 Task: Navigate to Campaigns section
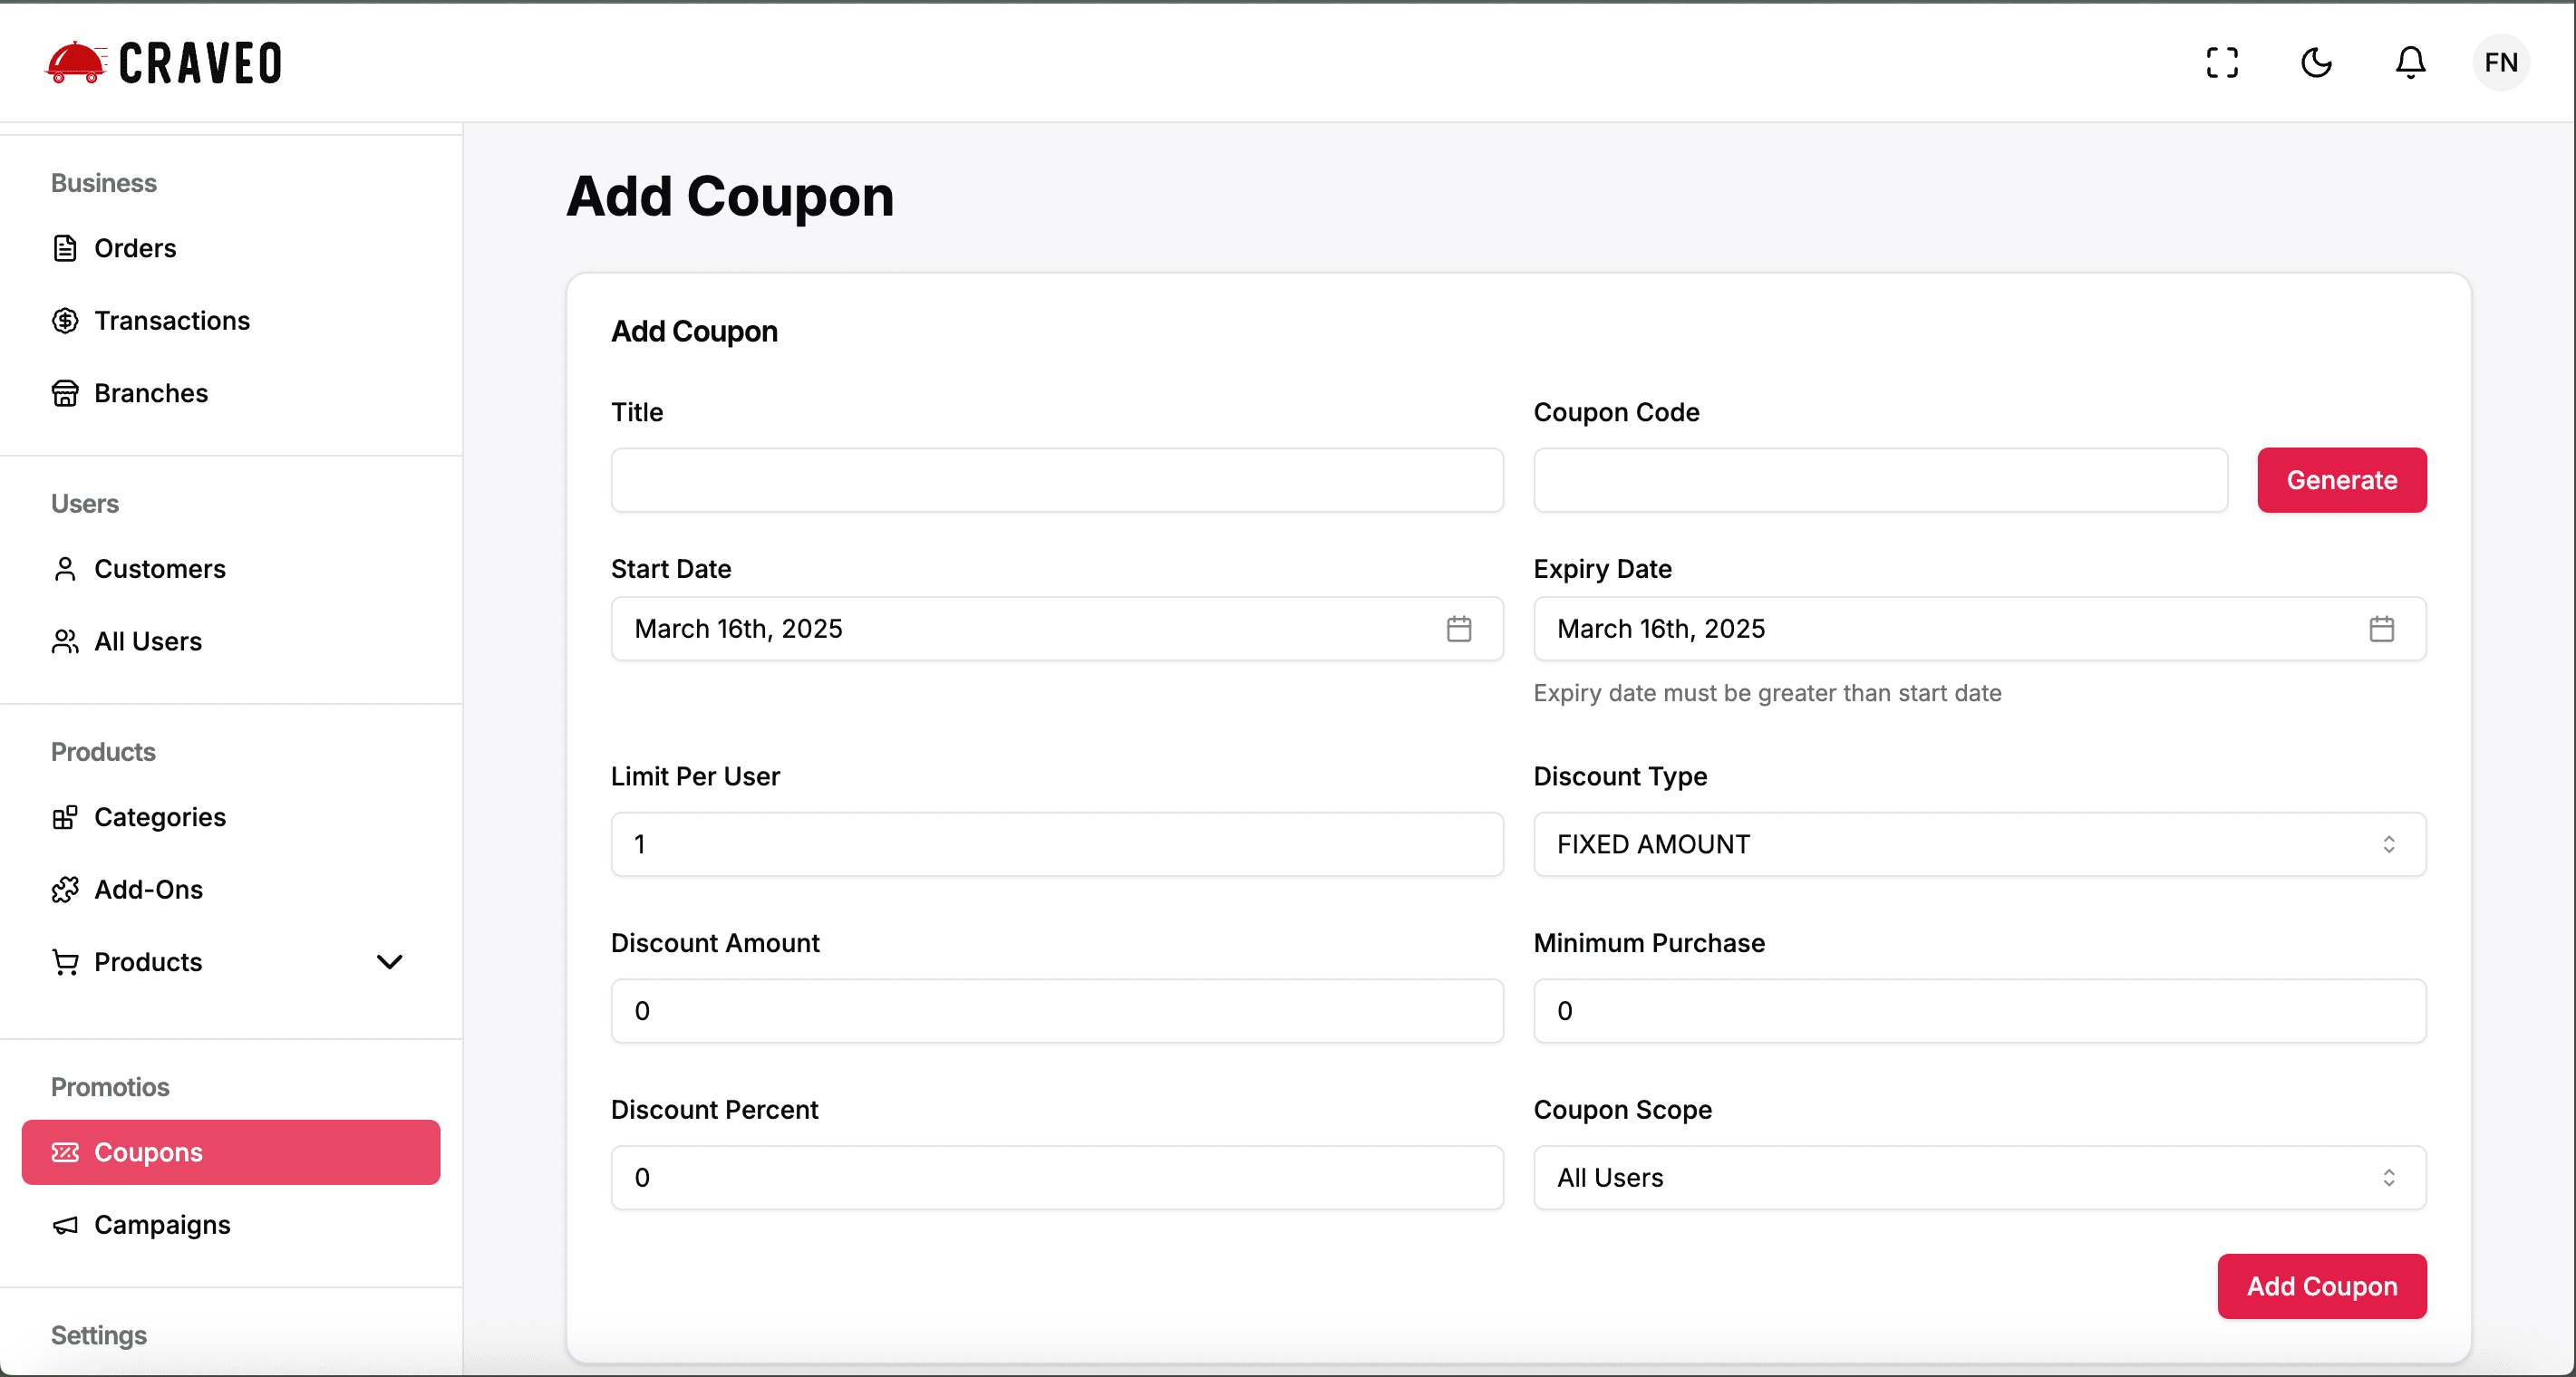(162, 1224)
